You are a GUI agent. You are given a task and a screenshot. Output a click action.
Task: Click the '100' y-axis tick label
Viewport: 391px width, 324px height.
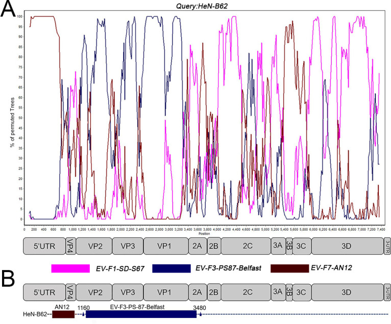[x=19, y=16]
